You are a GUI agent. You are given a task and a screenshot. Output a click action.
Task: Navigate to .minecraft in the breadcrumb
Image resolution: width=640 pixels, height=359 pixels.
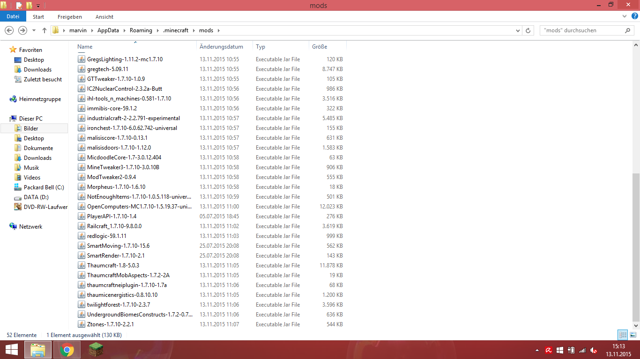click(x=175, y=30)
